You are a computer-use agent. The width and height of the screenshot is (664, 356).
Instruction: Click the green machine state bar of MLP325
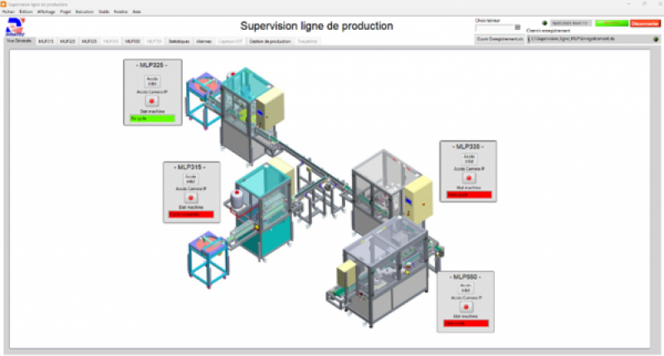click(x=153, y=119)
